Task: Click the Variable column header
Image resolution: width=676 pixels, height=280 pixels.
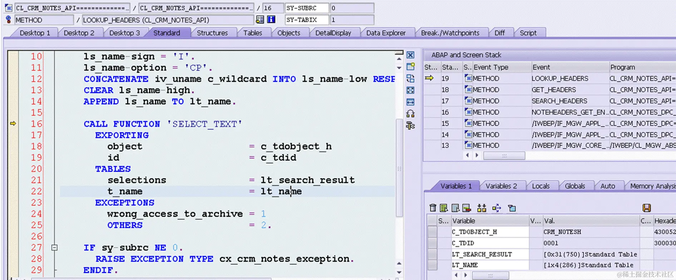Action: (x=489, y=221)
